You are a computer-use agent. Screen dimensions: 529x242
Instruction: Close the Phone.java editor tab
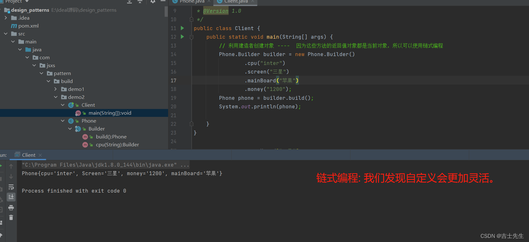(x=209, y=1)
